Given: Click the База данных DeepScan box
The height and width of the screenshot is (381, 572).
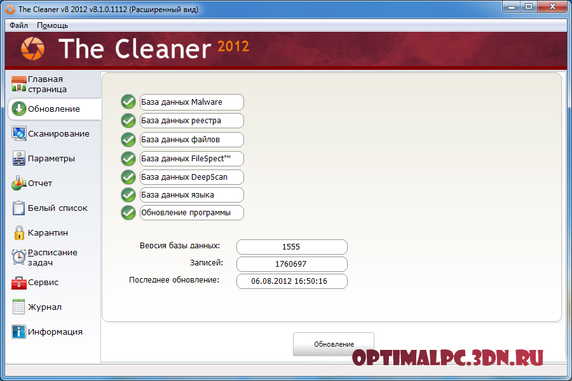Looking at the screenshot, I should [x=191, y=177].
